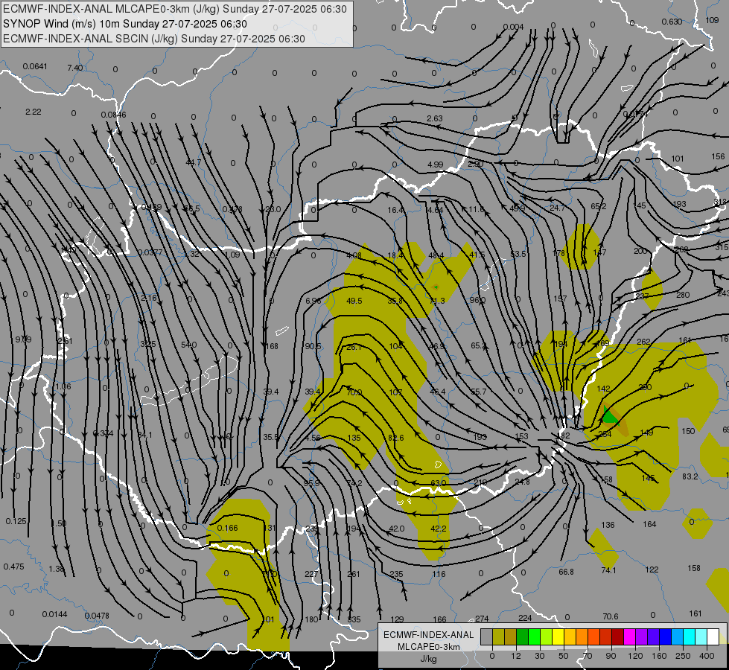
Task: Click the green triangular CAPE patch on map
Action: tap(609, 416)
